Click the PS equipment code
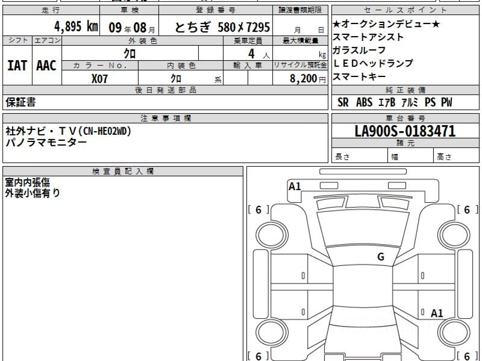482x361 pixels. click(x=430, y=103)
